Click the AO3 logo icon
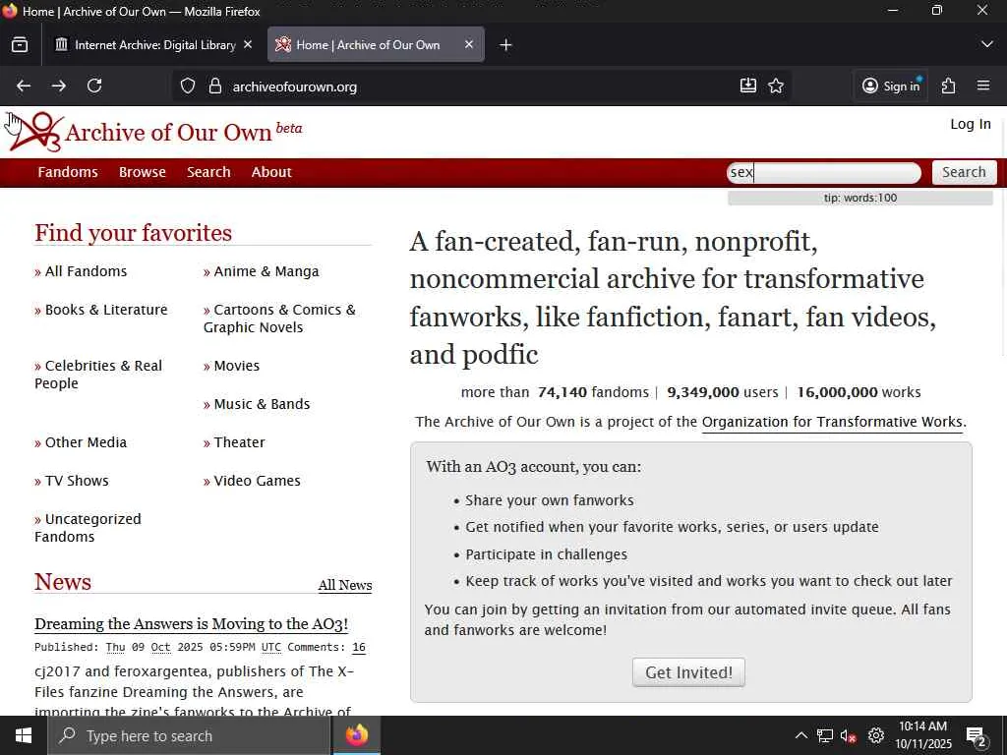This screenshot has width=1007, height=755. [35, 132]
